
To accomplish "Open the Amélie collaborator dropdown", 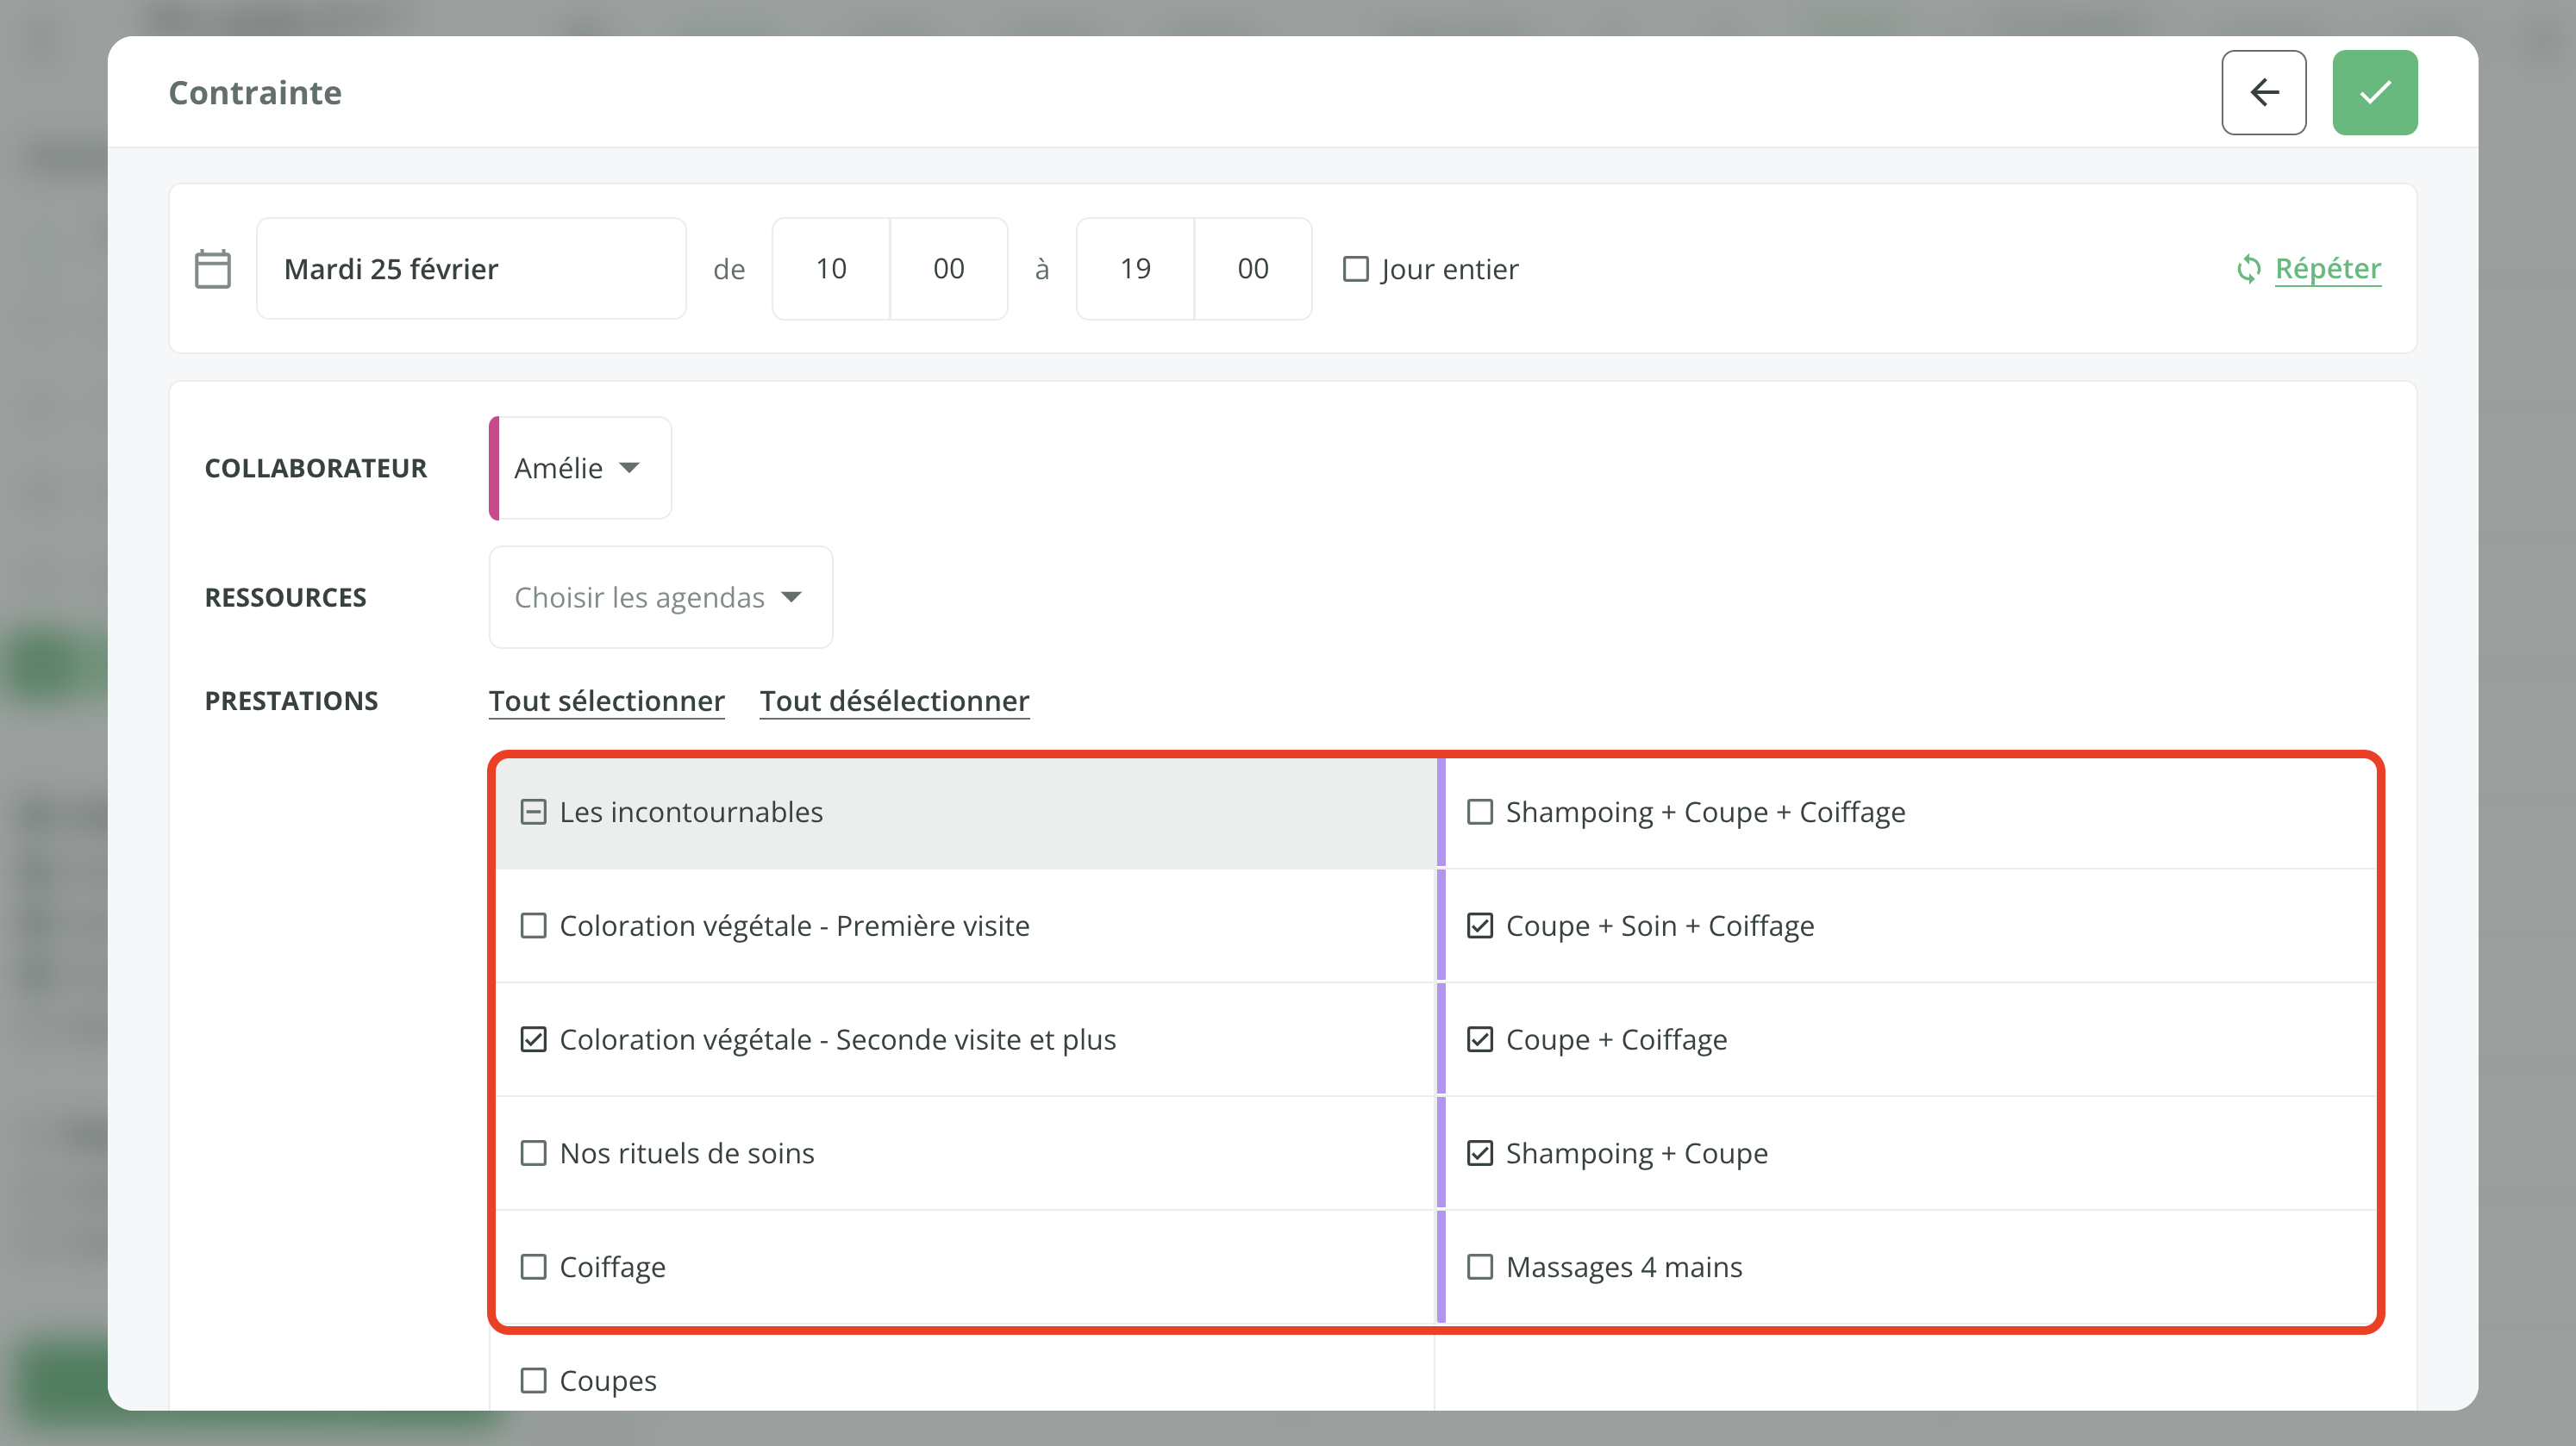I will point(579,468).
